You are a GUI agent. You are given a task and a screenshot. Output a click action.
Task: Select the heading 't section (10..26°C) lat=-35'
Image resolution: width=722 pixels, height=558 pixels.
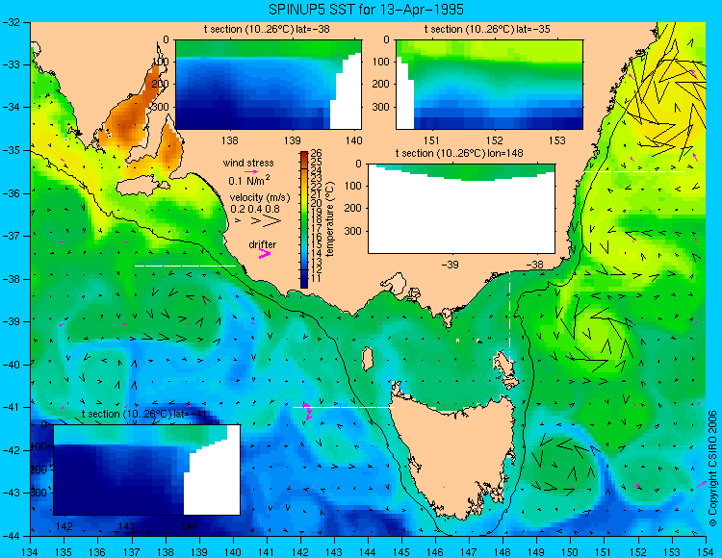pos(487,30)
